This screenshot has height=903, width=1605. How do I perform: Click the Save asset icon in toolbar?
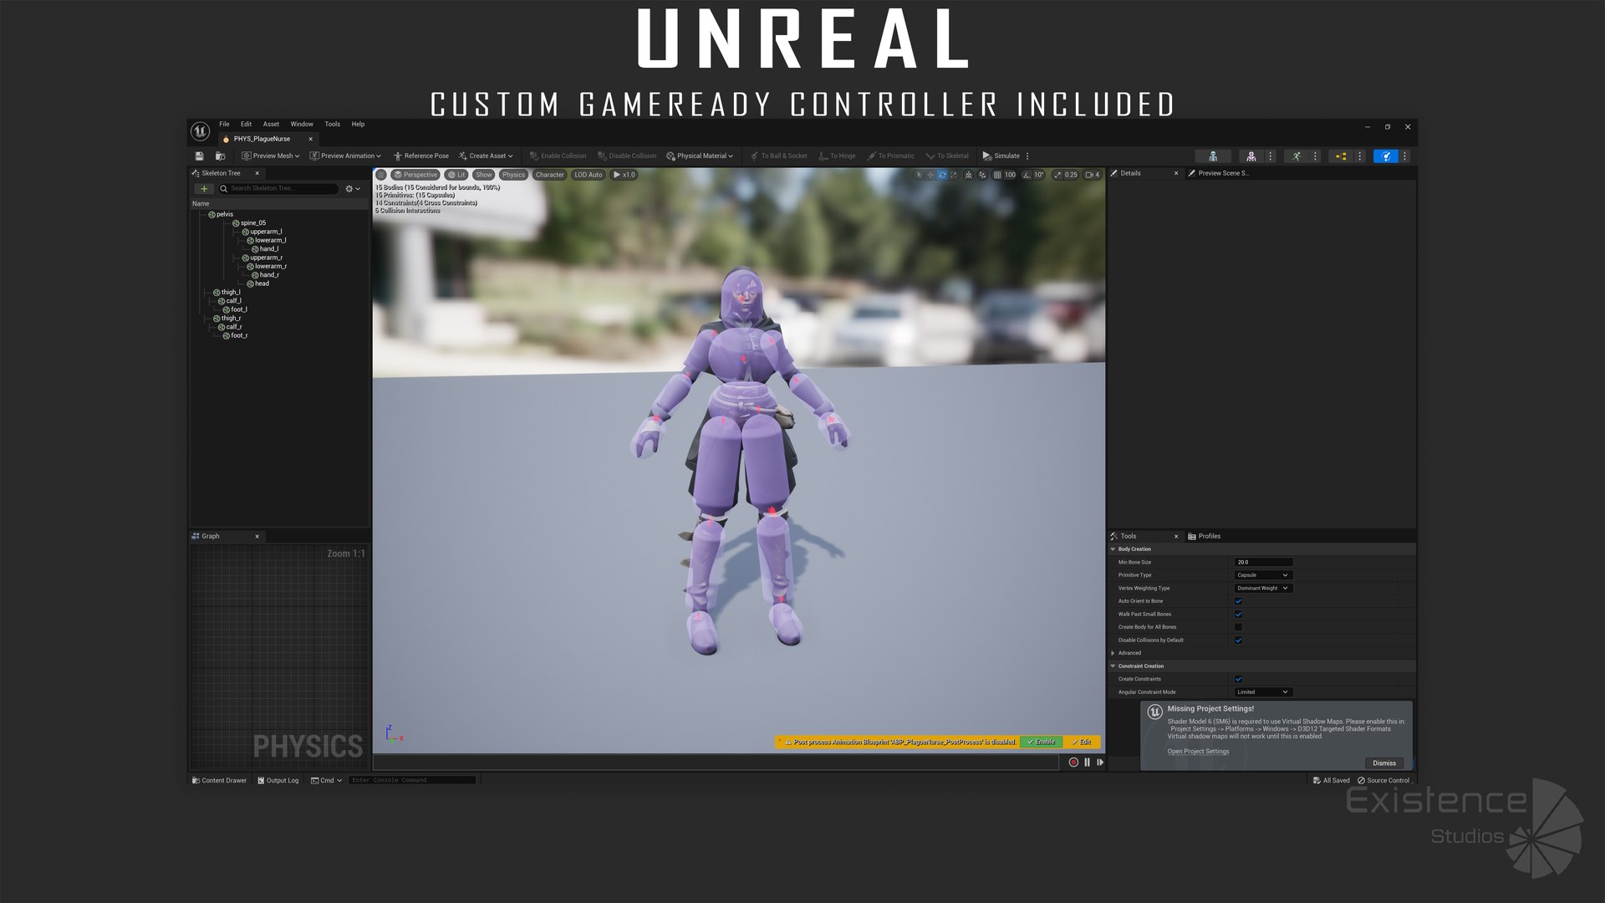pyautogui.click(x=199, y=156)
